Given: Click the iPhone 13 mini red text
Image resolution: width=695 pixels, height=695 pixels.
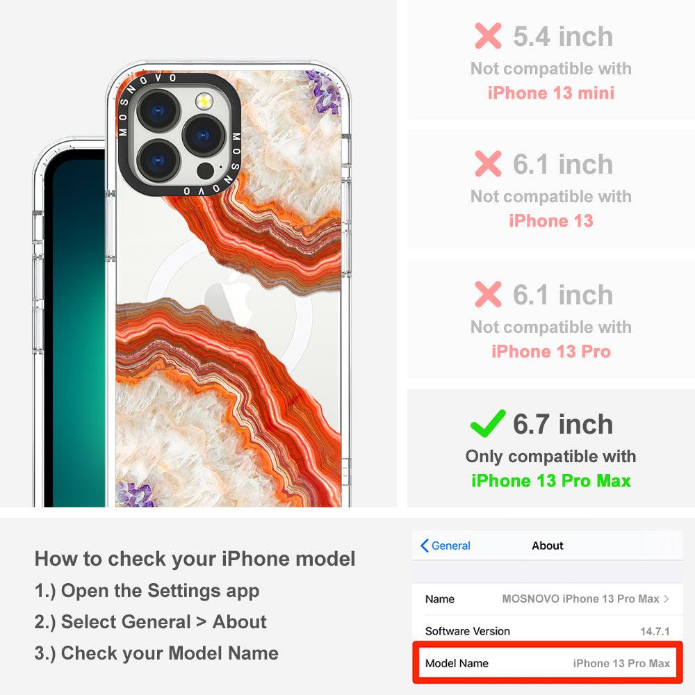Looking at the screenshot, I should click(x=551, y=93).
